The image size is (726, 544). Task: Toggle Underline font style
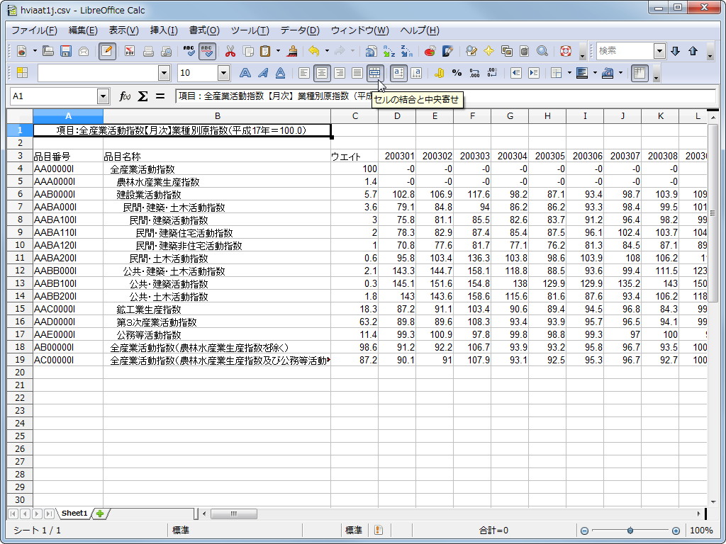(280, 73)
